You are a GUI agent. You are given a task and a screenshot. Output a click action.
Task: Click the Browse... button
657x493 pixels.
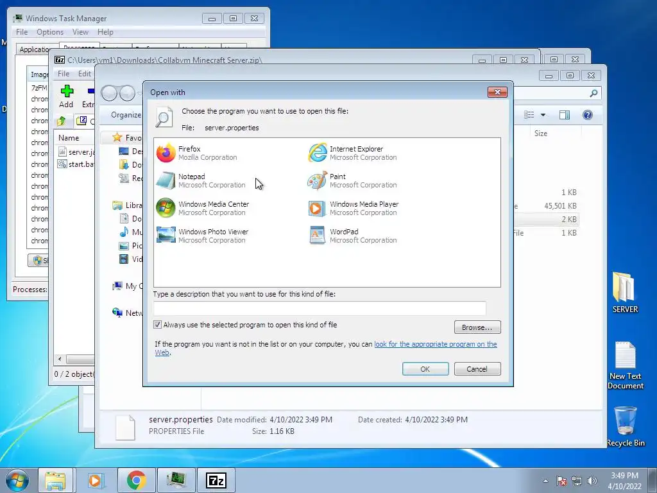[477, 327]
